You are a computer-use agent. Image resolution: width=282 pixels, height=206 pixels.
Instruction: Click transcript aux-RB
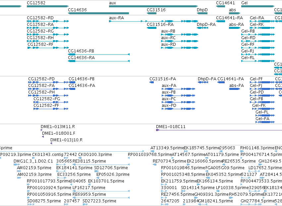(x=168, y=31)
